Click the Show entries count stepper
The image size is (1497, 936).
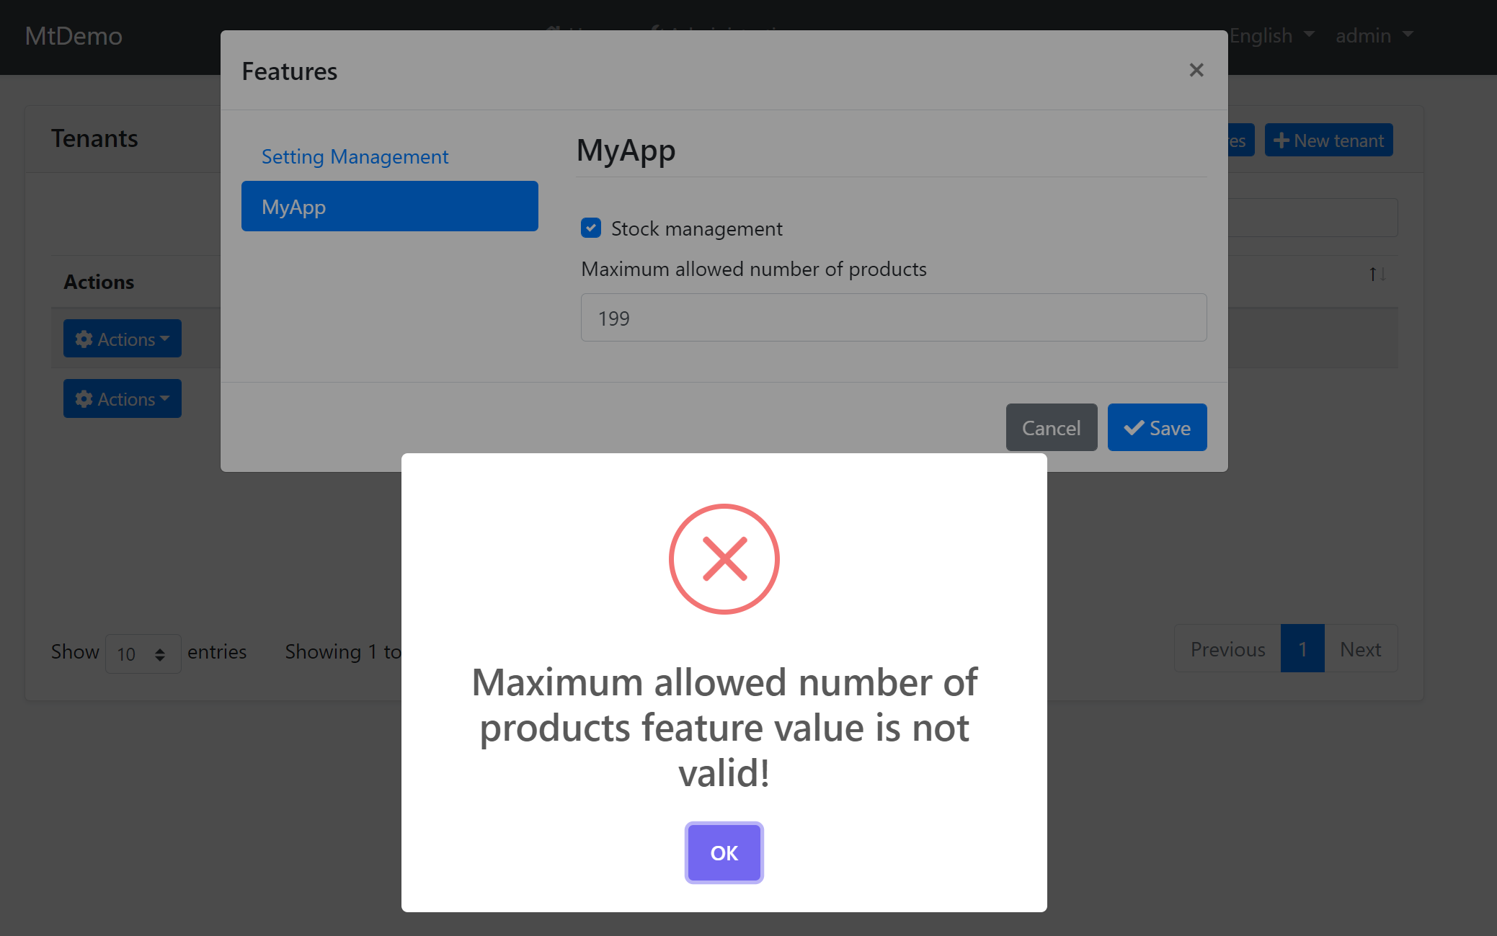160,653
